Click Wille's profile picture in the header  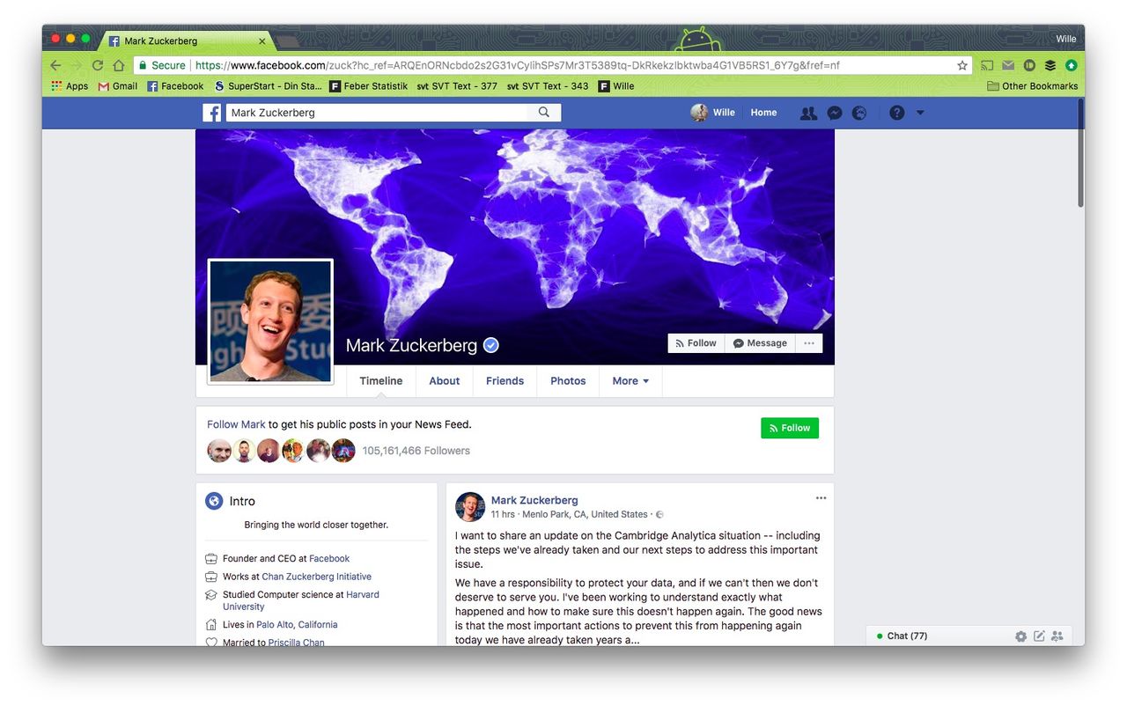click(699, 113)
